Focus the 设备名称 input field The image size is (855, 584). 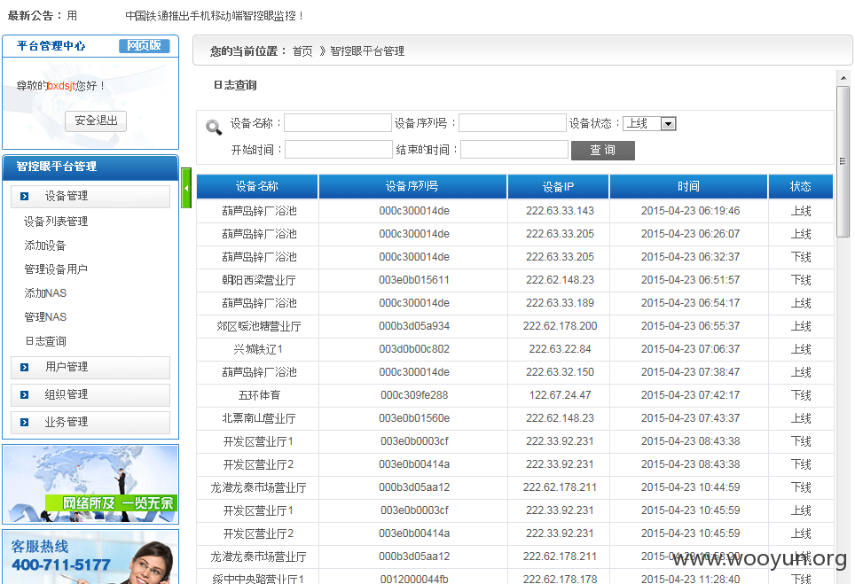[338, 123]
